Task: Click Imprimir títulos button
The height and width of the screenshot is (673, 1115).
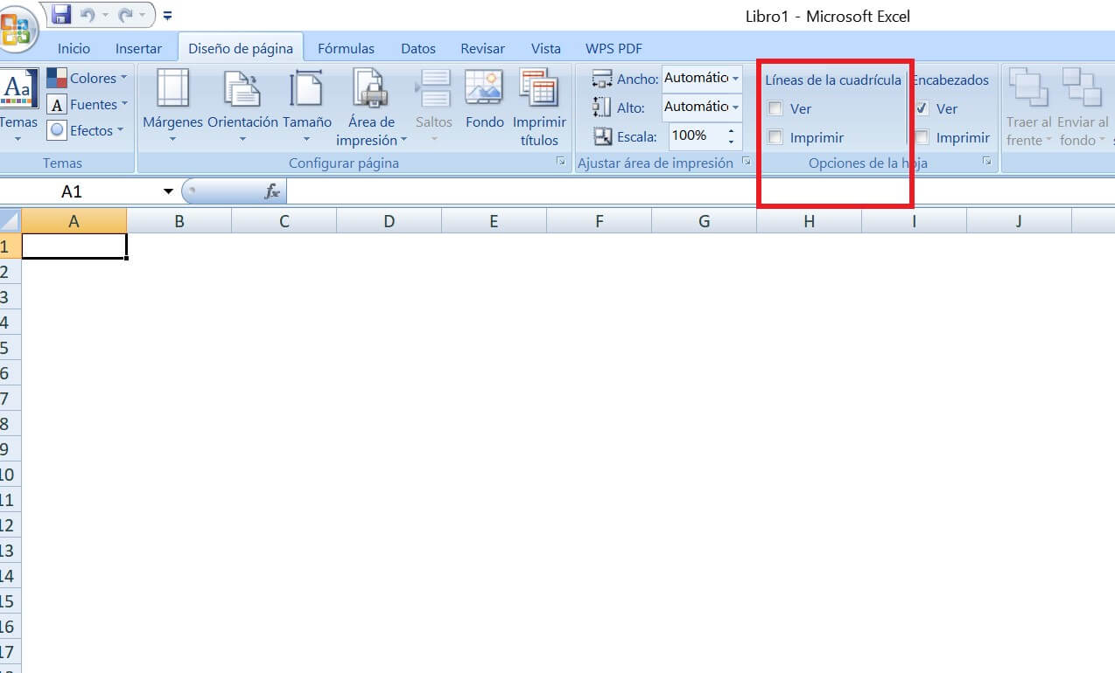Action: [x=539, y=107]
